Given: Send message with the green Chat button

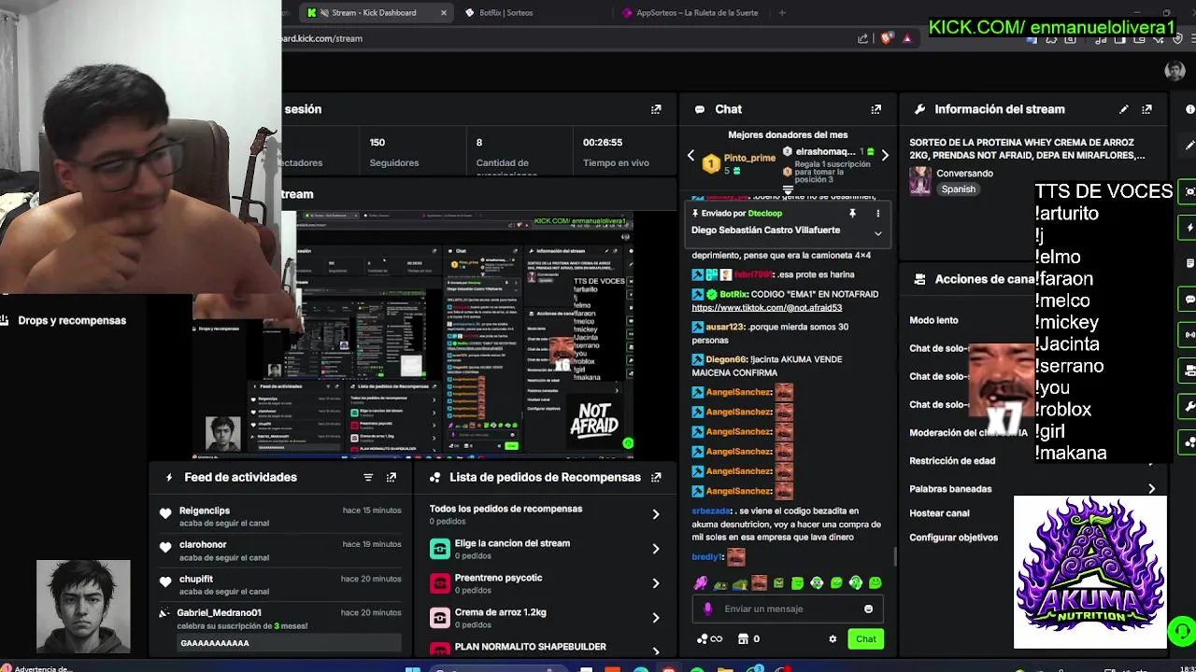Looking at the screenshot, I should coord(866,639).
